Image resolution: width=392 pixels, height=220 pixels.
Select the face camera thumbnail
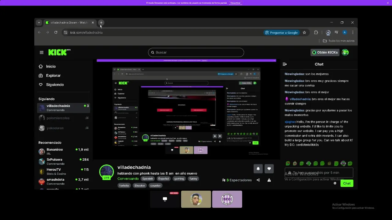click(196, 199)
